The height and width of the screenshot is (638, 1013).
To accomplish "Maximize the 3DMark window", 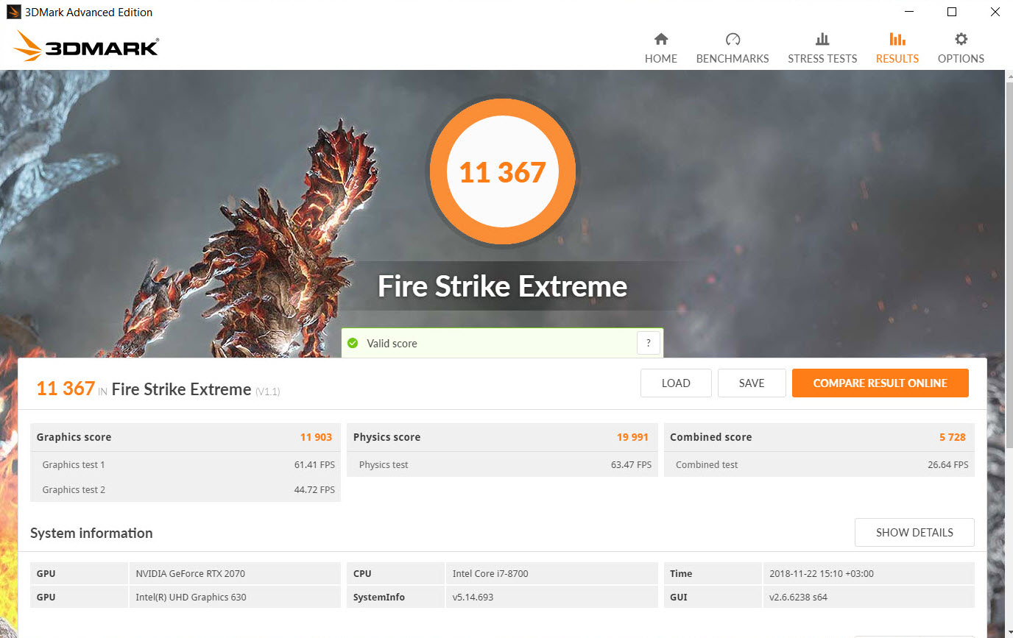I will point(951,12).
